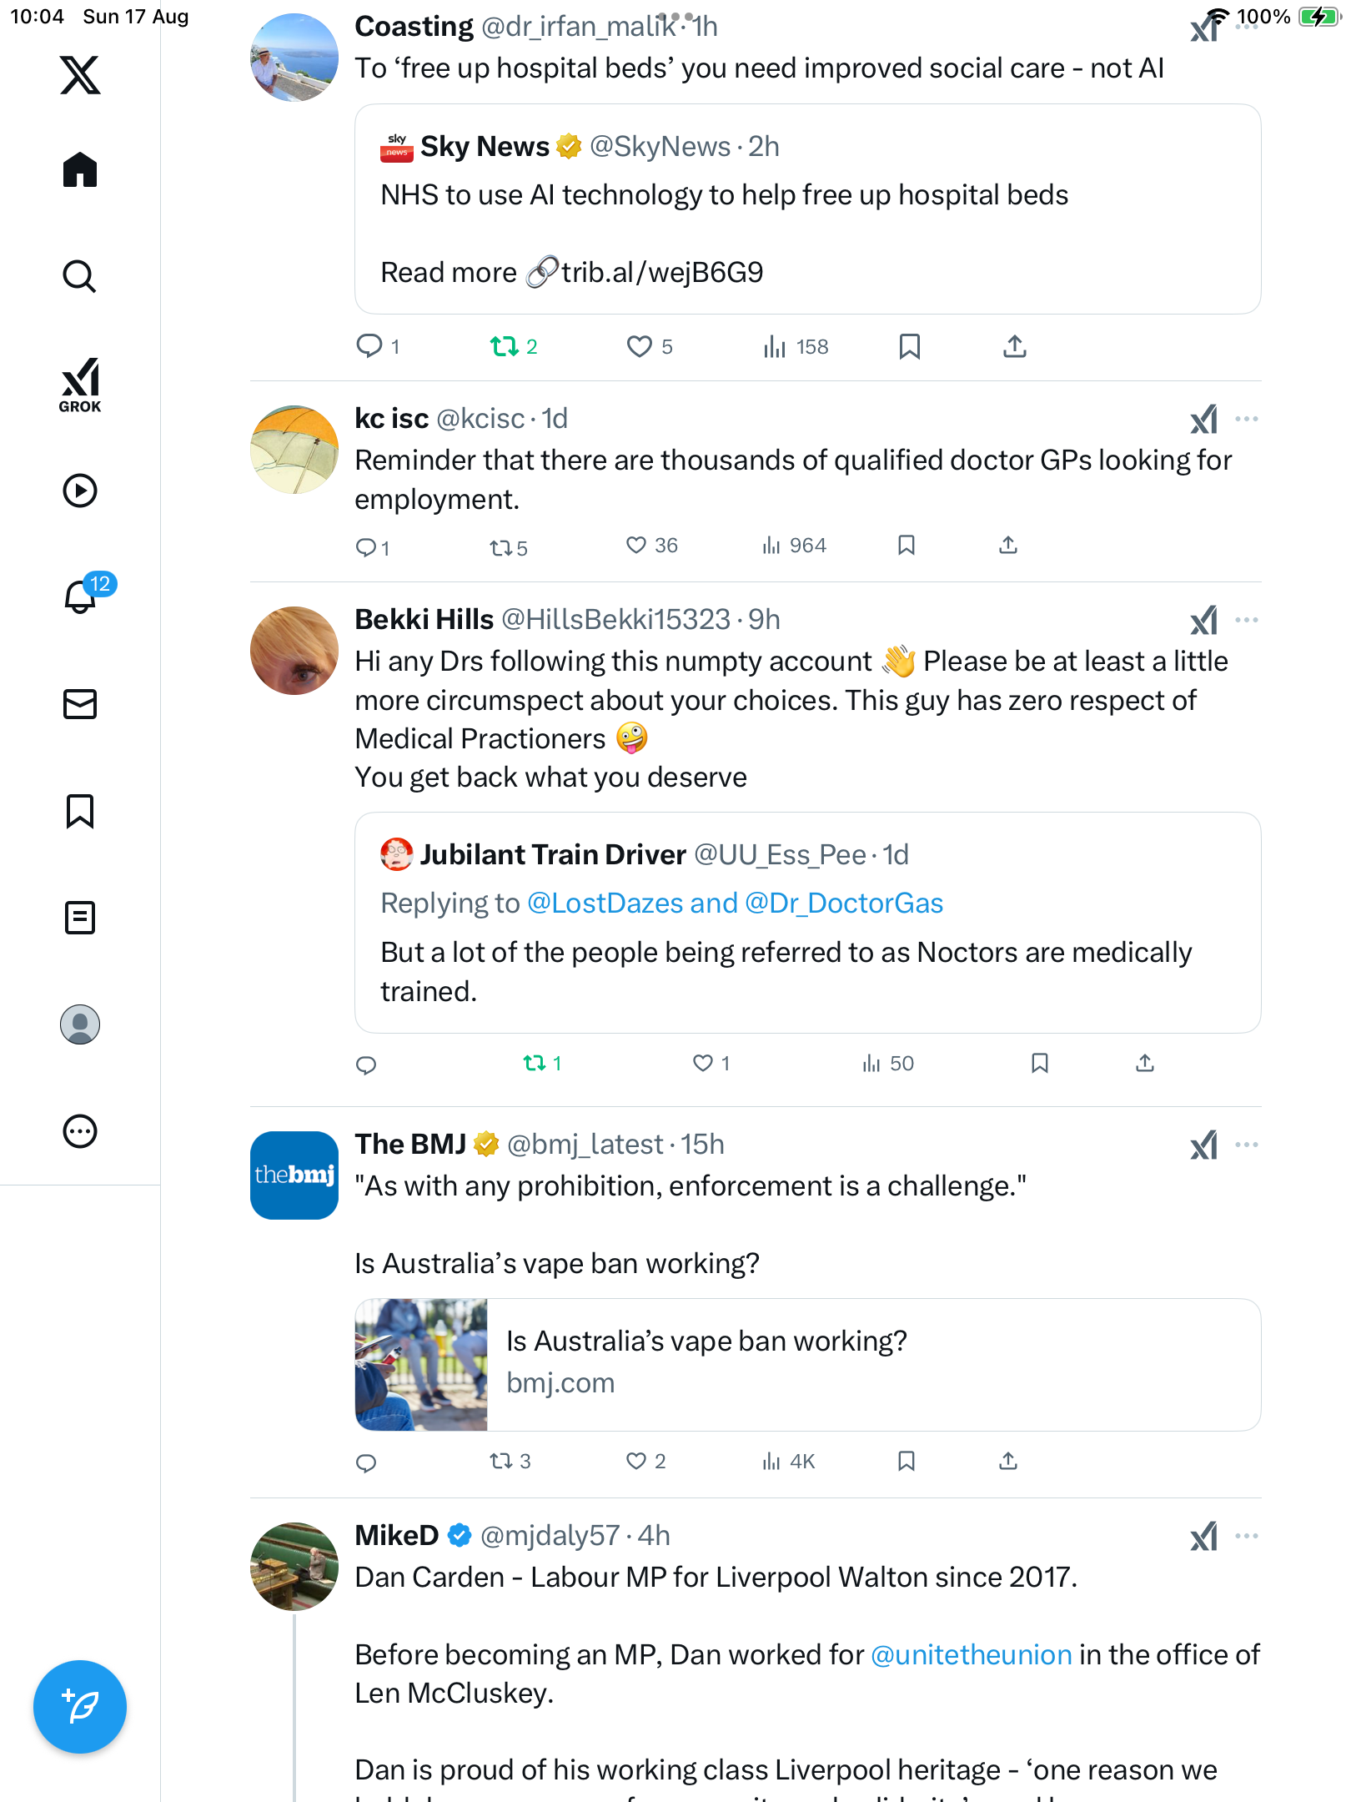The width and height of the screenshot is (1351, 1802).
Task: Share the Bekki Hills post
Action: point(1145,1063)
